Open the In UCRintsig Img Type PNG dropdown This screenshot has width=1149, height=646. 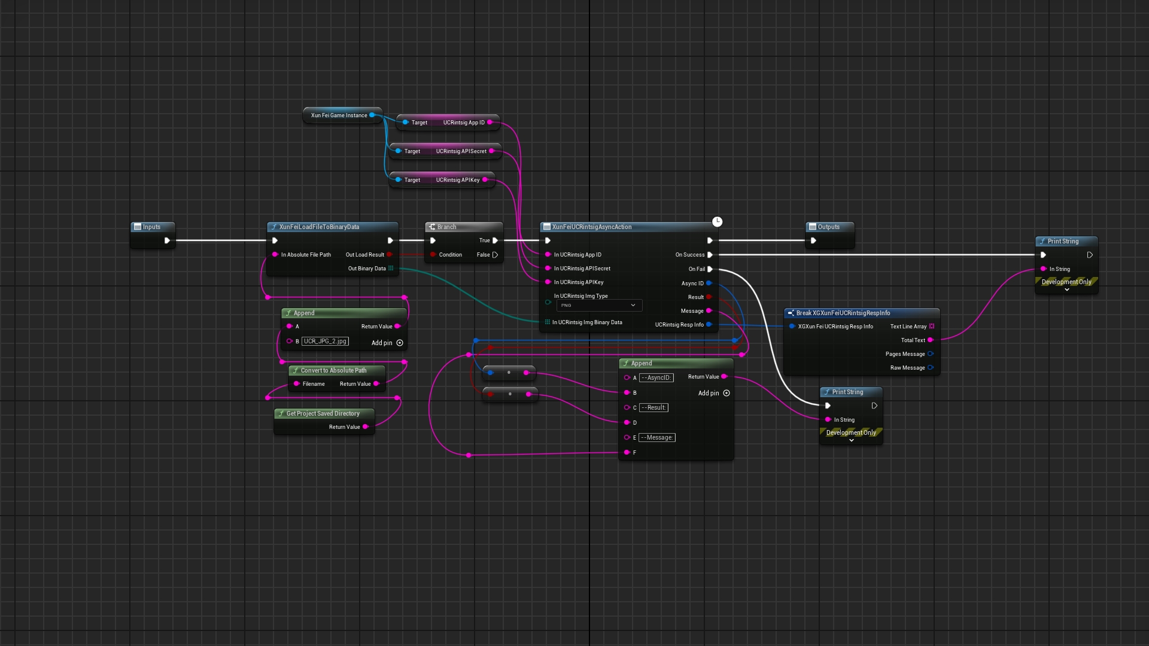point(599,305)
